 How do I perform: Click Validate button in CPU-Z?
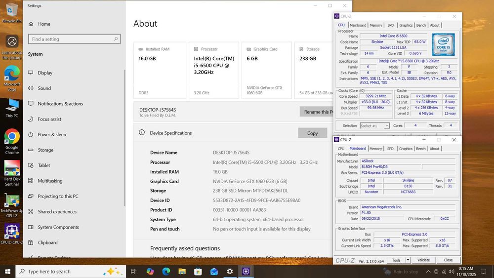tap(423, 260)
